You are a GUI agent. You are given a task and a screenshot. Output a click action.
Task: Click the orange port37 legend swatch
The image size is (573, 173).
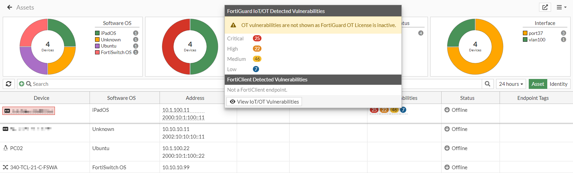click(x=525, y=33)
